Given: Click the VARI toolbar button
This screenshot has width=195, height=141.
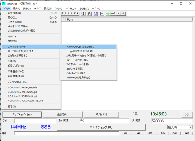Looking at the screenshot, I should 113,13.
